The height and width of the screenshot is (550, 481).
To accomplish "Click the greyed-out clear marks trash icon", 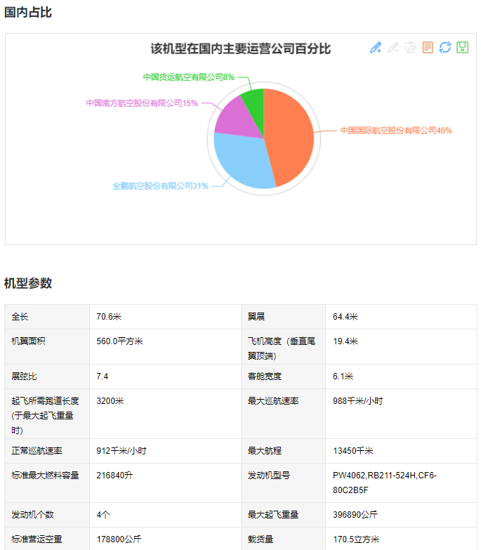I will tap(410, 47).
